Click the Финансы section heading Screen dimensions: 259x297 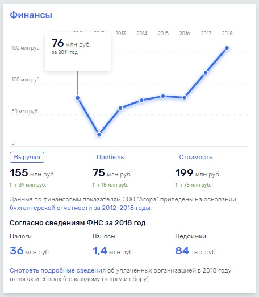coord(31,15)
